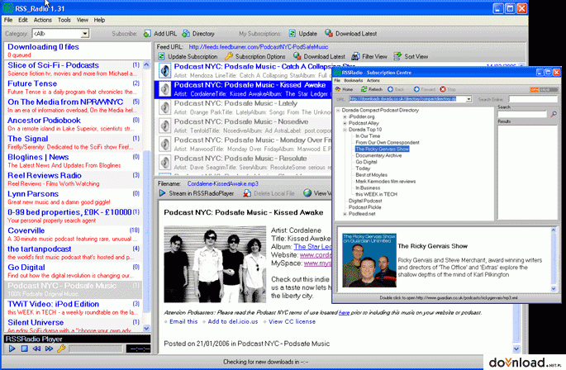Click the Email this link

[x=183, y=321]
